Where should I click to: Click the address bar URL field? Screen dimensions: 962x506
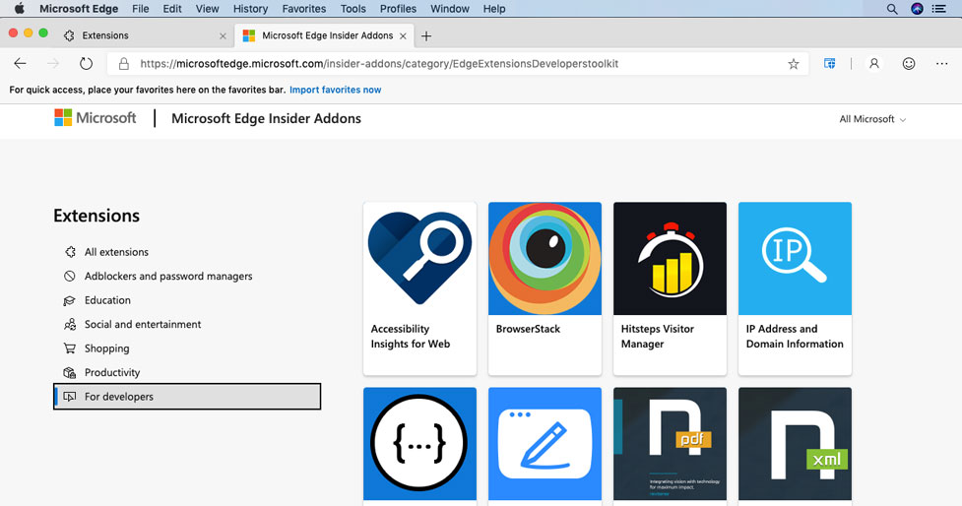443,64
